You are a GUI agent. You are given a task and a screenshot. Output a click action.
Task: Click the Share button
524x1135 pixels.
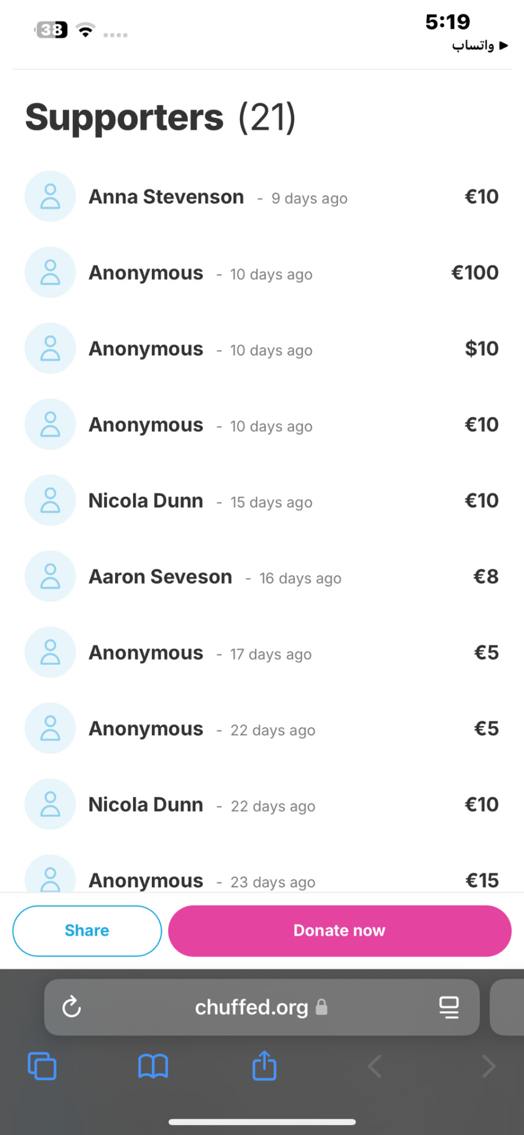click(x=87, y=930)
